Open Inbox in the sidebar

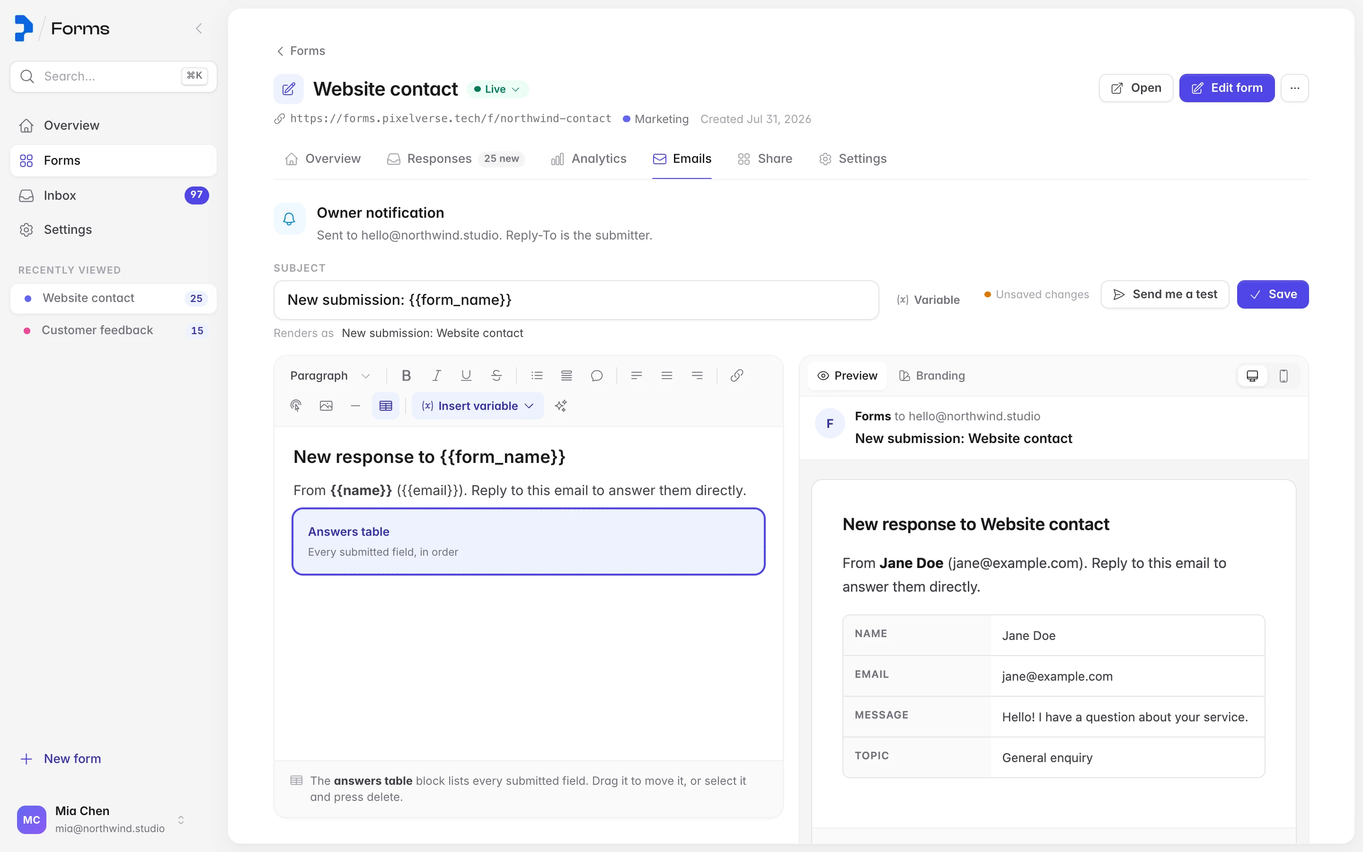[113, 195]
